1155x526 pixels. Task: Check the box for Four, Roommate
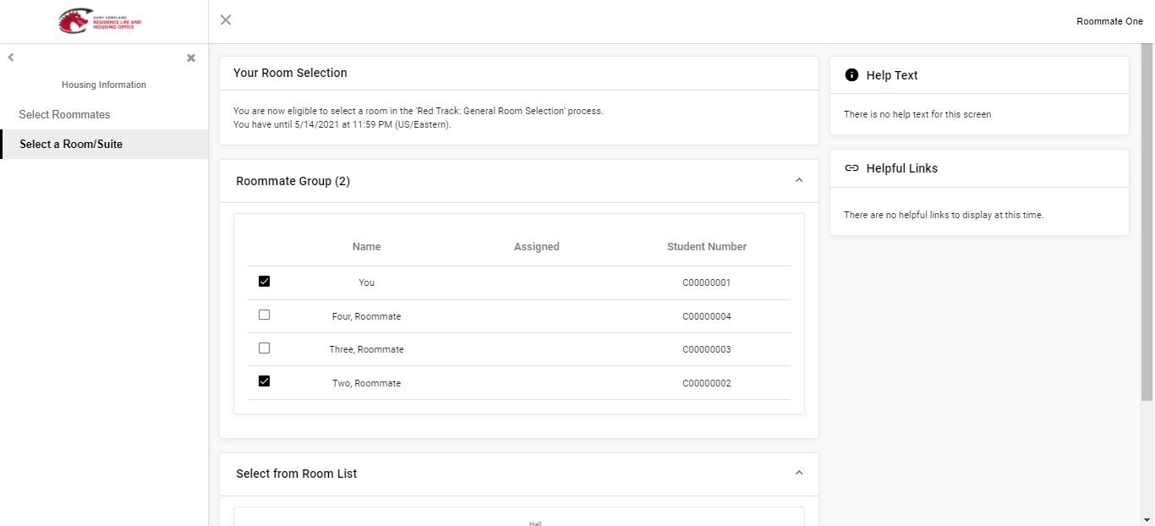point(264,315)
